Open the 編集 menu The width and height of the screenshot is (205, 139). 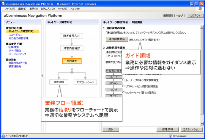[x=22, y=9]
